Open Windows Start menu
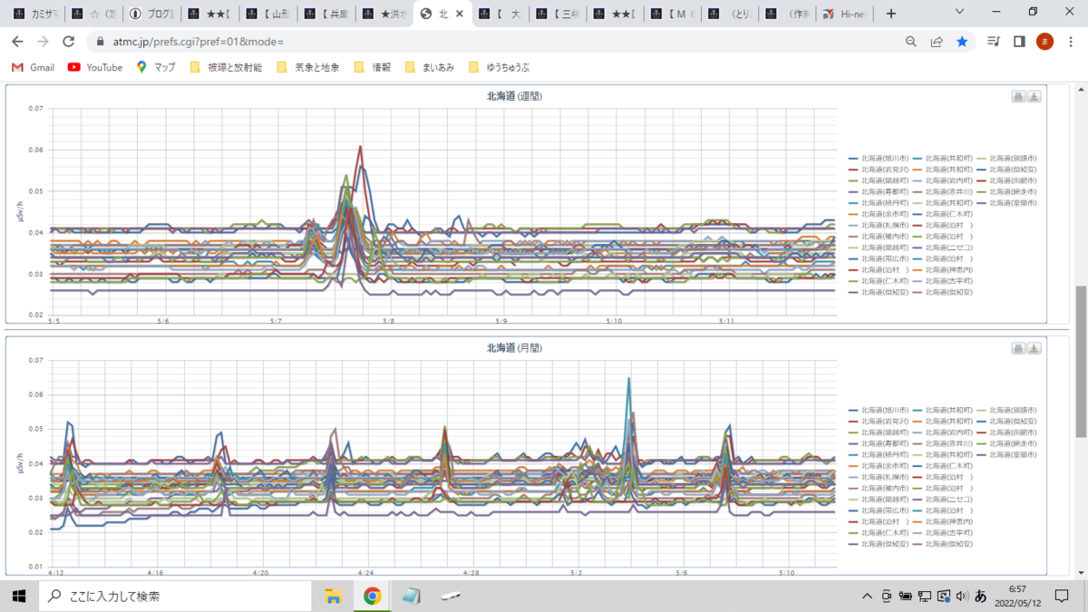The image size is (1088, 612). click(18, 596)
